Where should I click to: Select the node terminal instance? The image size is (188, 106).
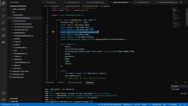[179, 89]
